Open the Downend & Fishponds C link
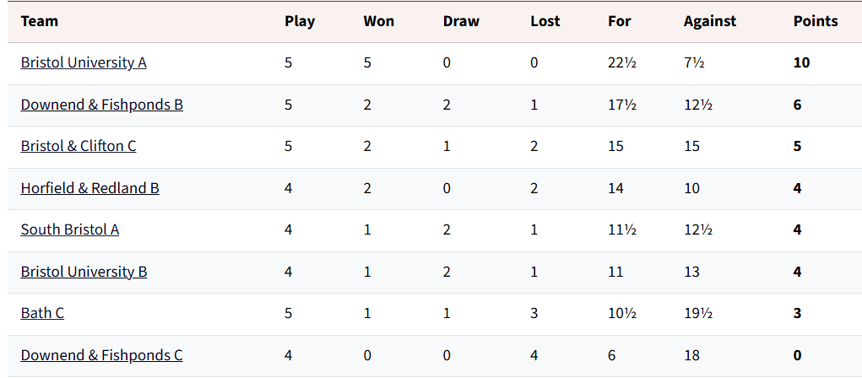Screen dimensions: 862x378 click(x=101, y=355)
